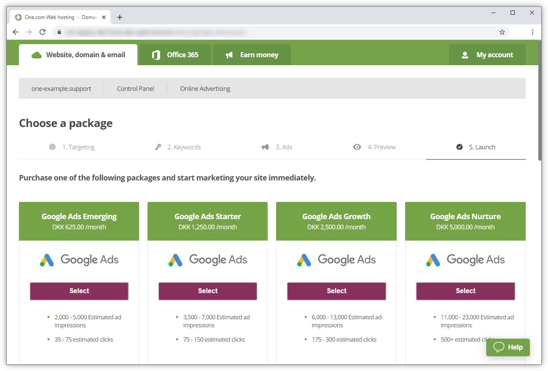The image size is (548, 371).
Task: Open the Chrome three-dot menu
Action: tap(532, 32)
